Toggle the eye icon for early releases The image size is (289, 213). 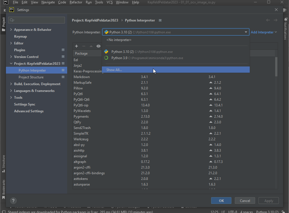98,46
